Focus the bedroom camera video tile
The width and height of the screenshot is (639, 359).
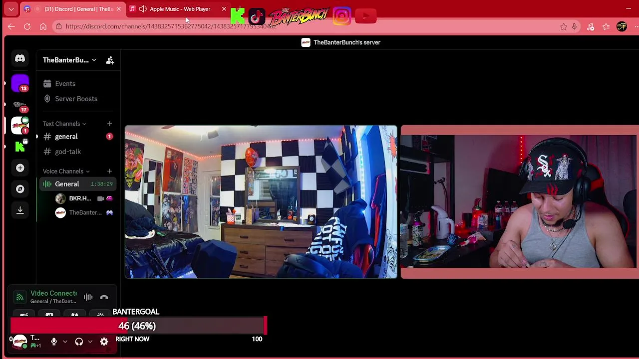(x=261, y=202)
